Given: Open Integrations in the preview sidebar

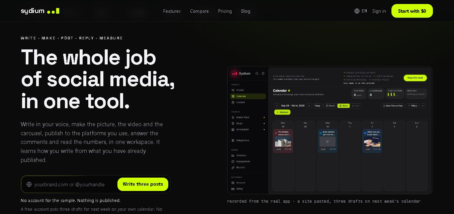Looking at the screenshot, I should tap(248, 141).
